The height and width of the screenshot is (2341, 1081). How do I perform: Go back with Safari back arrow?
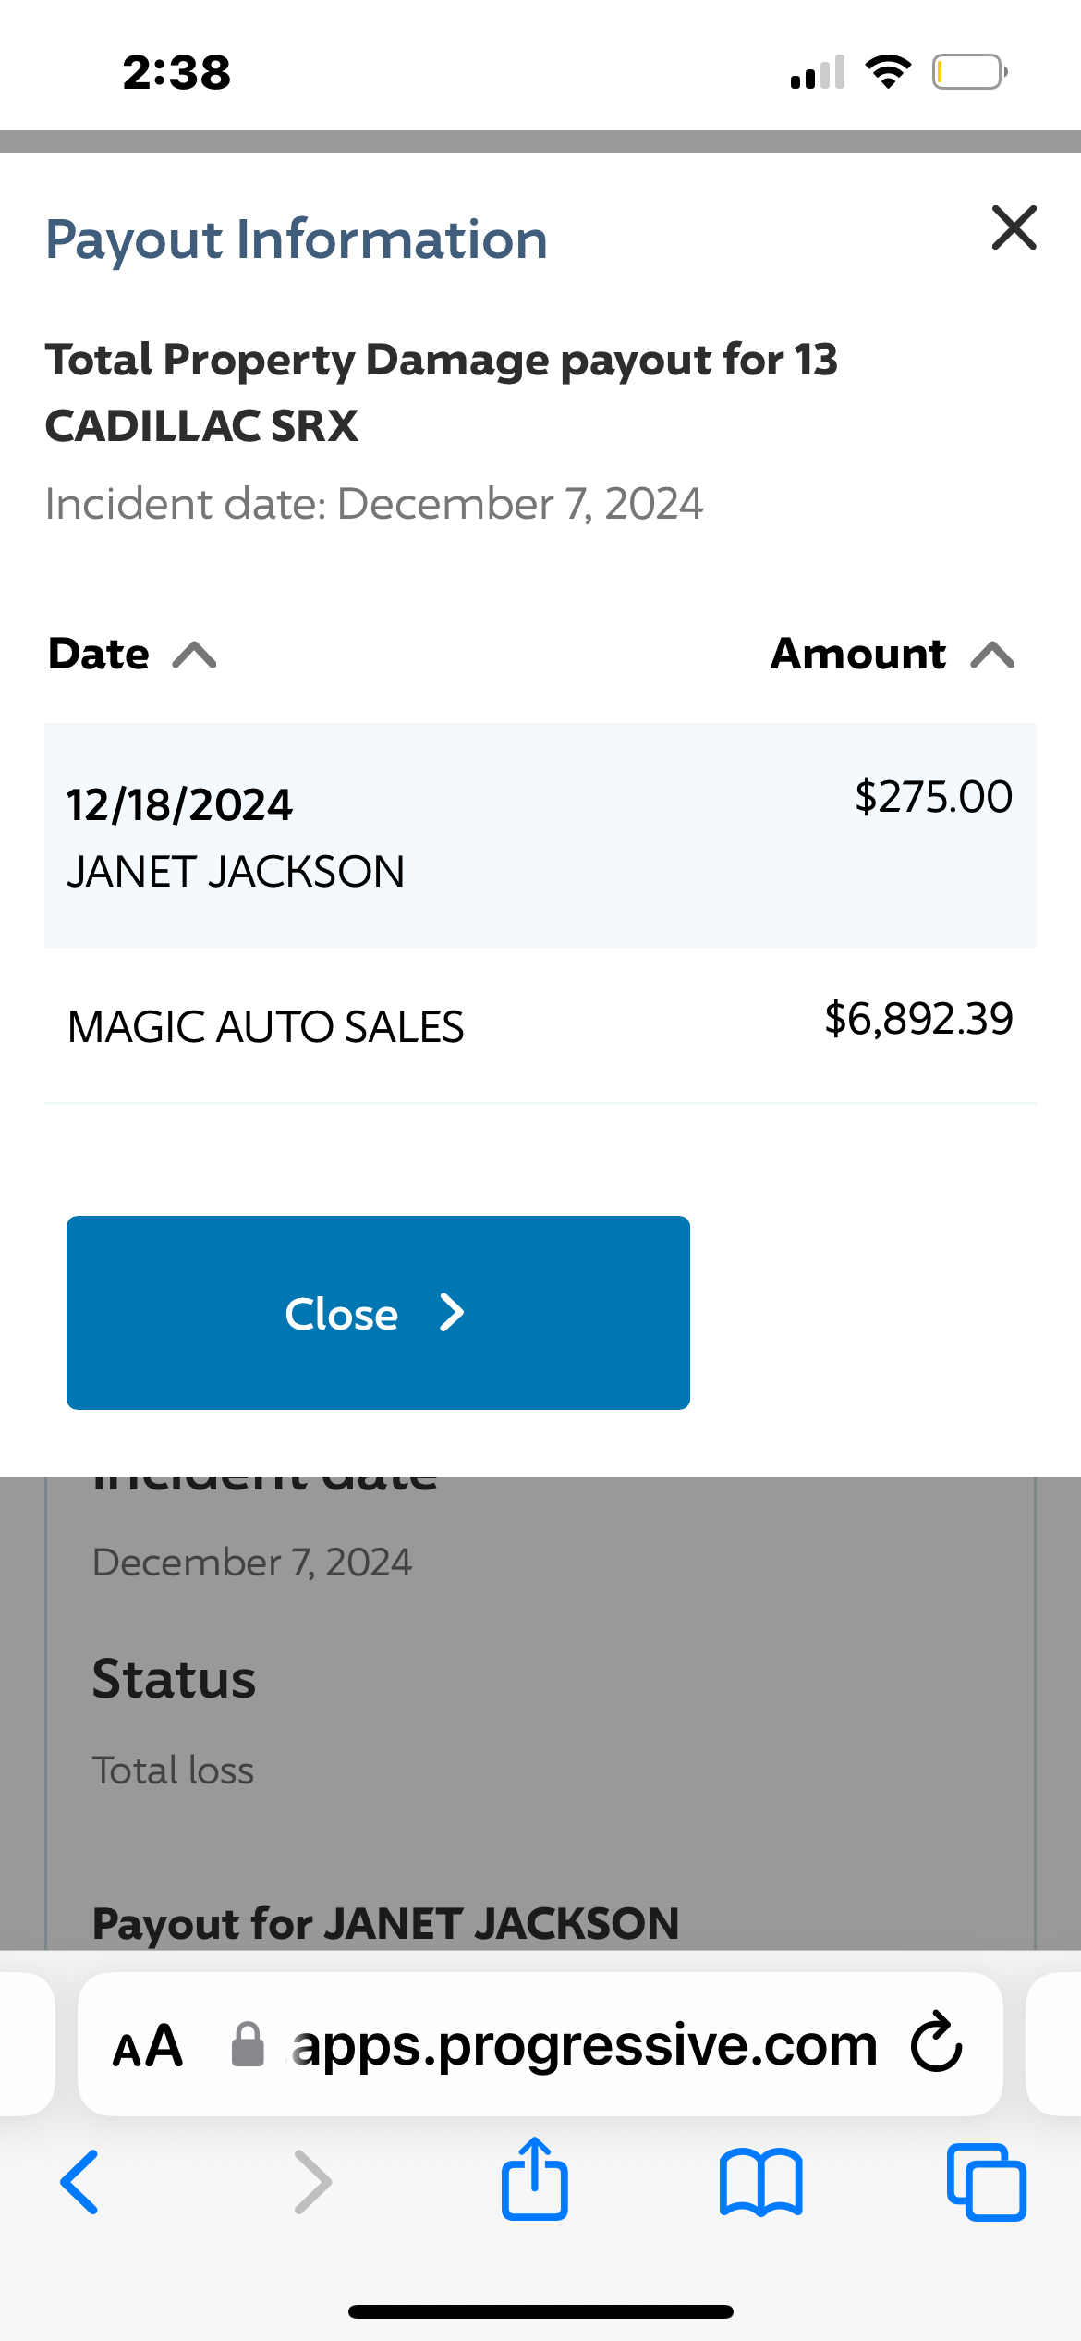(79, 2182)
